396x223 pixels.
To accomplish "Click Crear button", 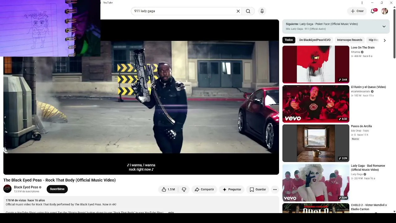I will coord(357,11).
